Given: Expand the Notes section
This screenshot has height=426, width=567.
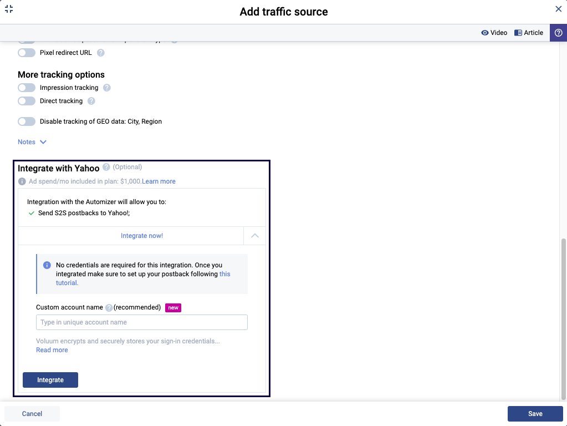Looking at the screenshot, I should [32, 142].
